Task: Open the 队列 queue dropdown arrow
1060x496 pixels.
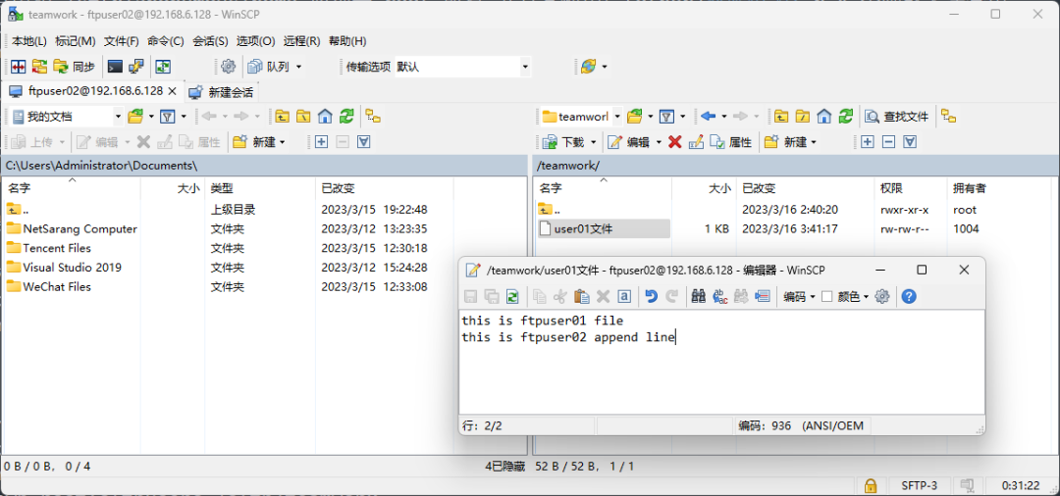Action: (x=298, y=66)
